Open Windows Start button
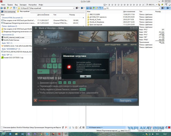The image size is (171, 136). click(x=3, y=134)
